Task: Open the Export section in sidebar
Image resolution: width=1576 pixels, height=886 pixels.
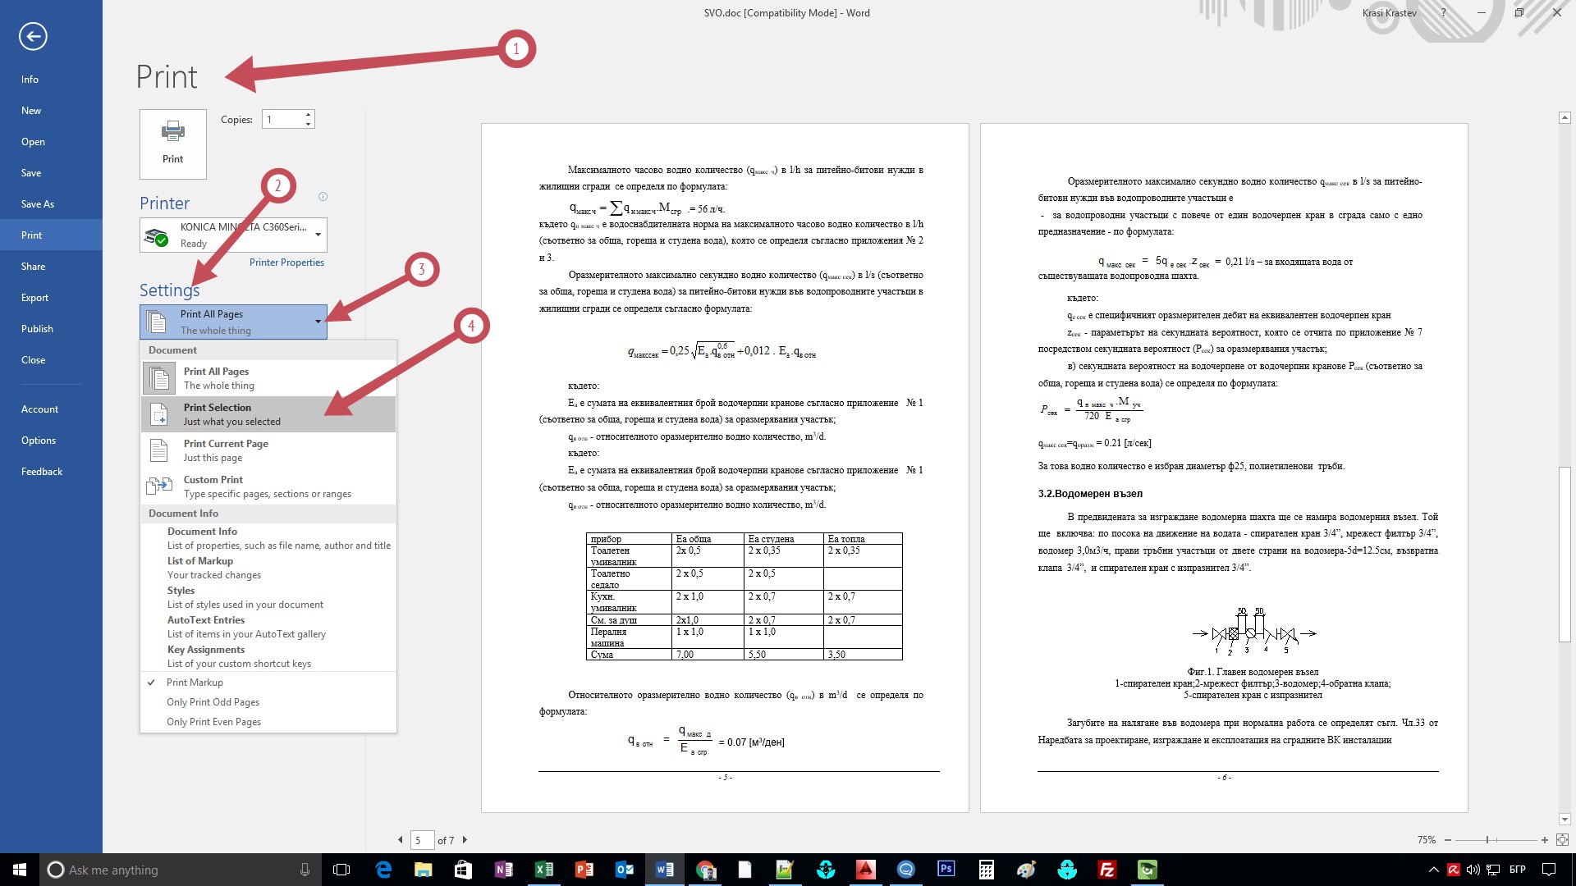Action: coord(34,298)
